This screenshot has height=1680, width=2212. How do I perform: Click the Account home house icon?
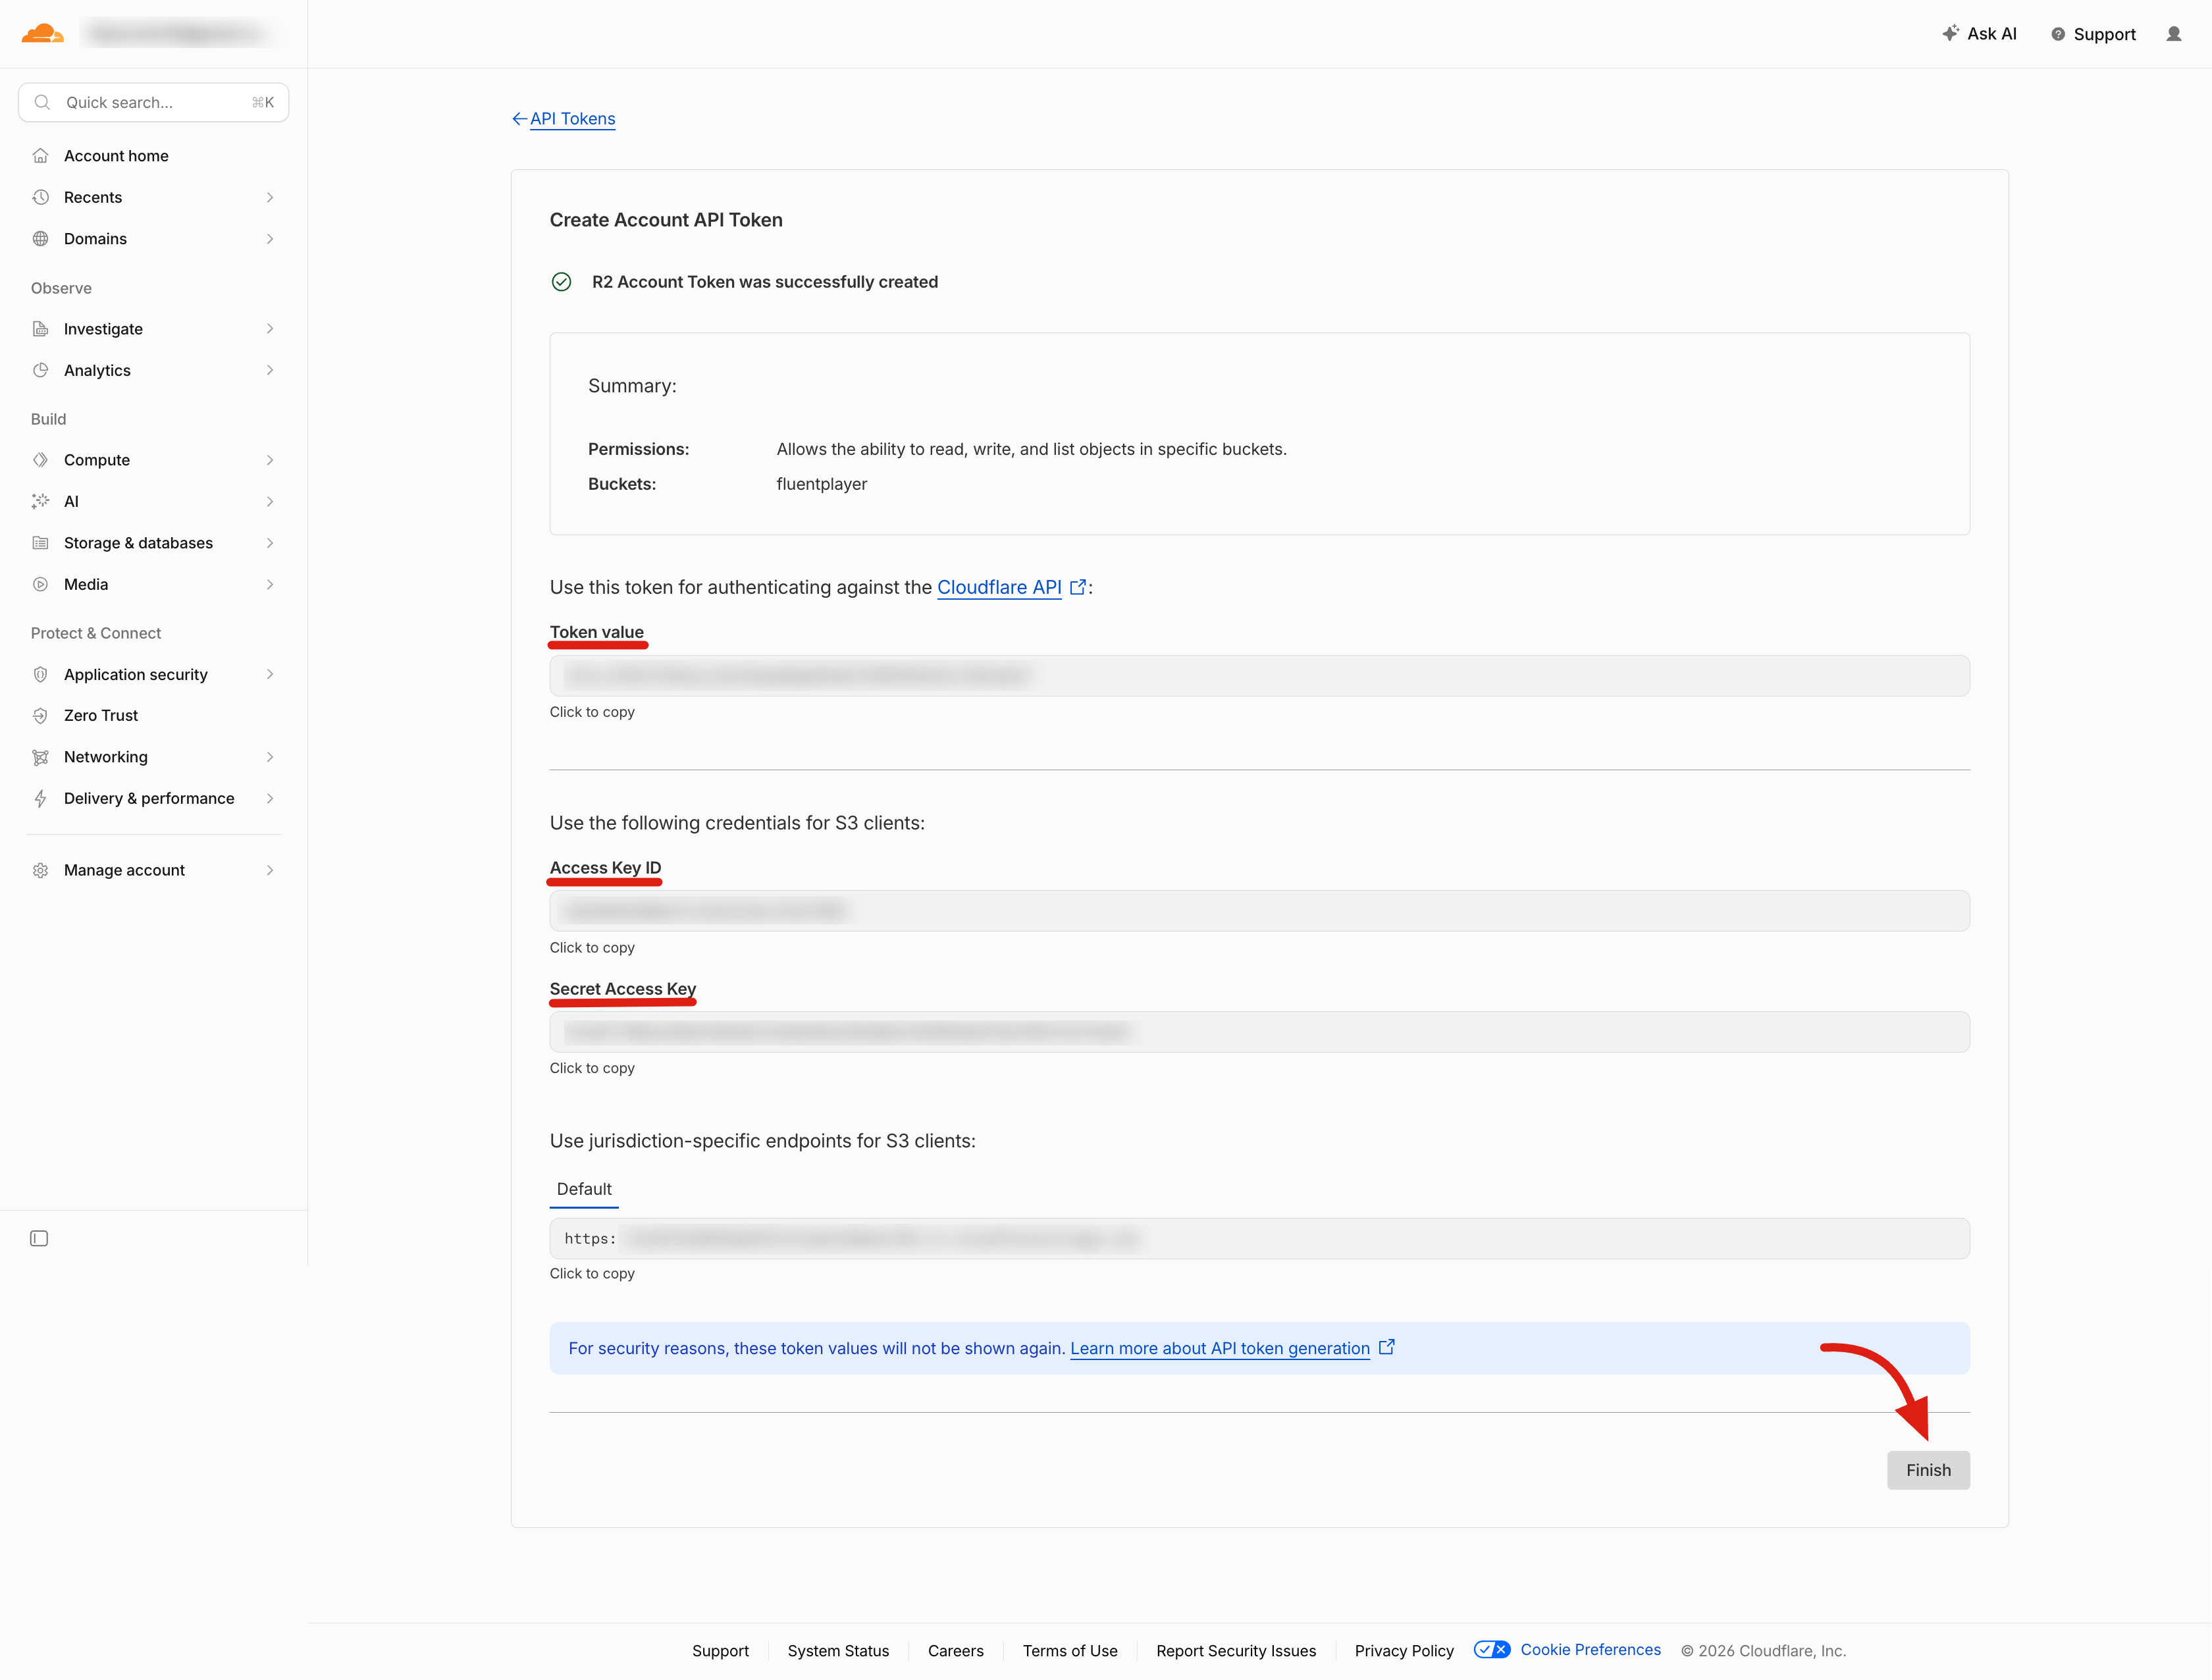(40, 156)
